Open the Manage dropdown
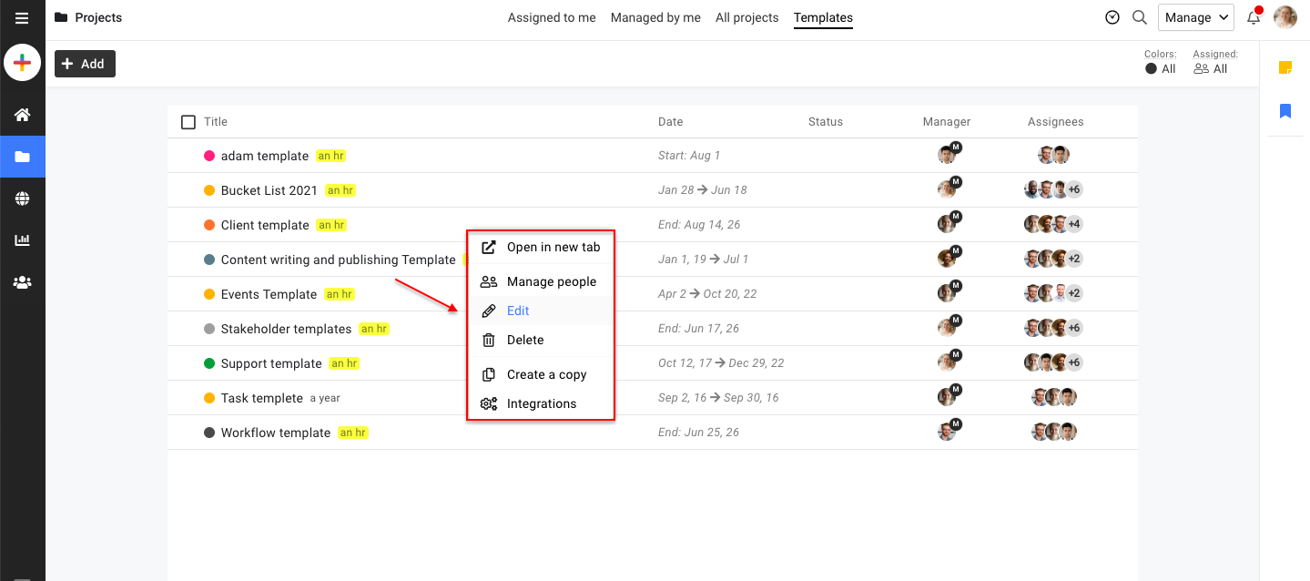 pyautogui.click(x=1195, y=17)
